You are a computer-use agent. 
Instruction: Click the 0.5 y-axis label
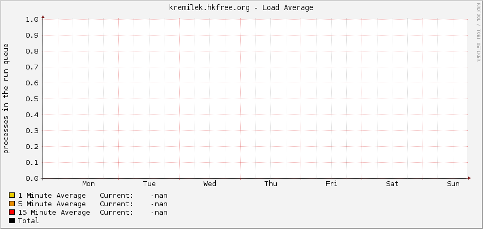32,99
